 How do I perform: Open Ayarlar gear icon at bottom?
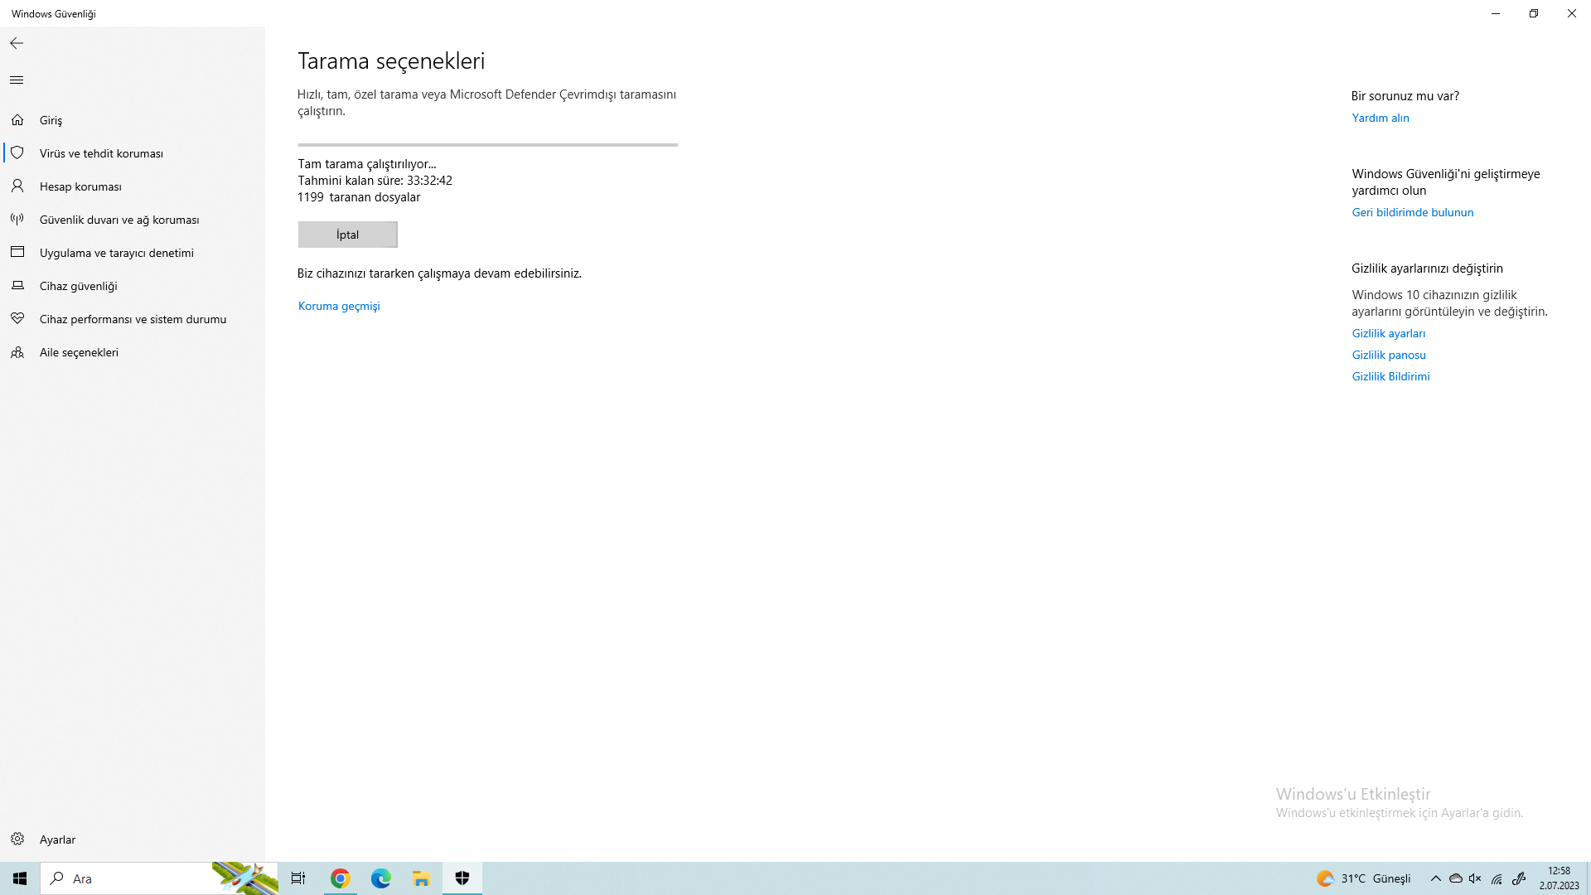tap(17, 839)
